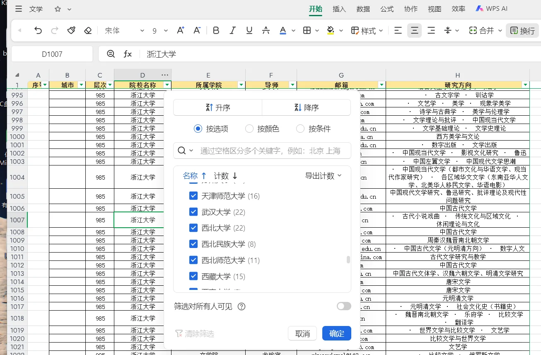The image size is (541, 355).
Task: Toggle underline formatting
Action: tap(249, 30)
